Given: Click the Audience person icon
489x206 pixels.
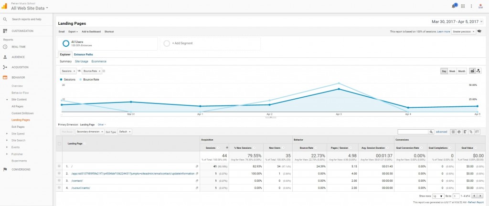Looking at the screenshot, I should [x=5, y=57].
